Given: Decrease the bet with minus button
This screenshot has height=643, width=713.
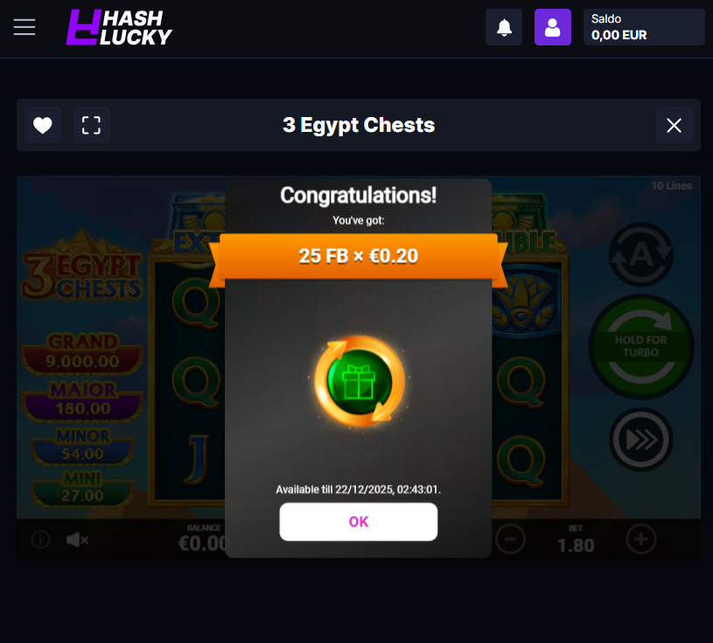Looking at the screenshot, I should 510,539.
